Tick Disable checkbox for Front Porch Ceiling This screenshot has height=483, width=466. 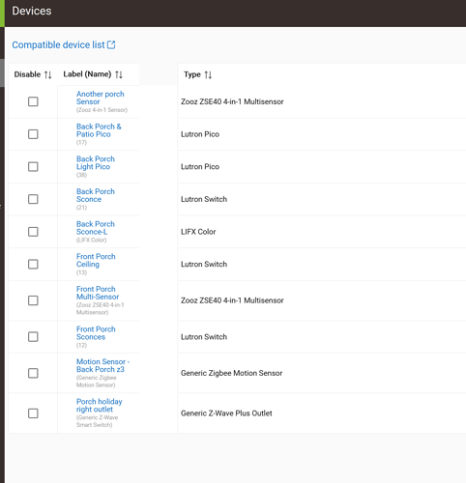point(33,265)
